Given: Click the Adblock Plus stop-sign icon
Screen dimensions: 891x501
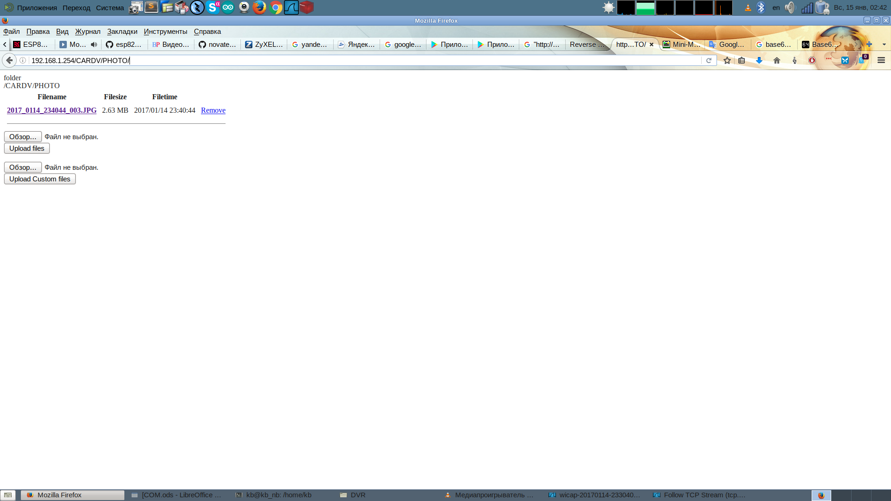Looking at the screenshot, I should click(812, 61).
